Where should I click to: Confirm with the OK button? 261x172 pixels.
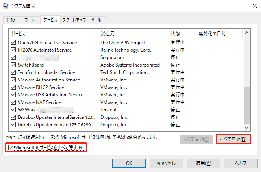pos(129,163)
